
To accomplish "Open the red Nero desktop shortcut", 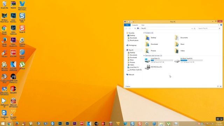I will 13,53.
